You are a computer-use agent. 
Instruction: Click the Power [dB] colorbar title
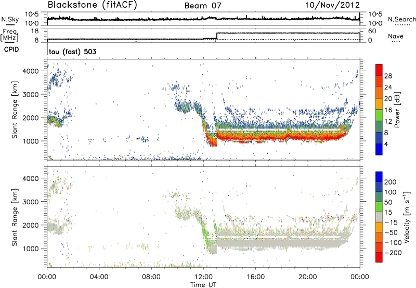point(397,110)
